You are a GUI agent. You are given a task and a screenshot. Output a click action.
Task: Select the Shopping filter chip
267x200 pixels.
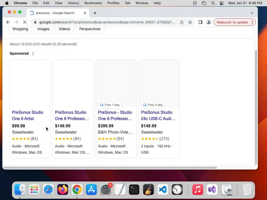(20, 29)
